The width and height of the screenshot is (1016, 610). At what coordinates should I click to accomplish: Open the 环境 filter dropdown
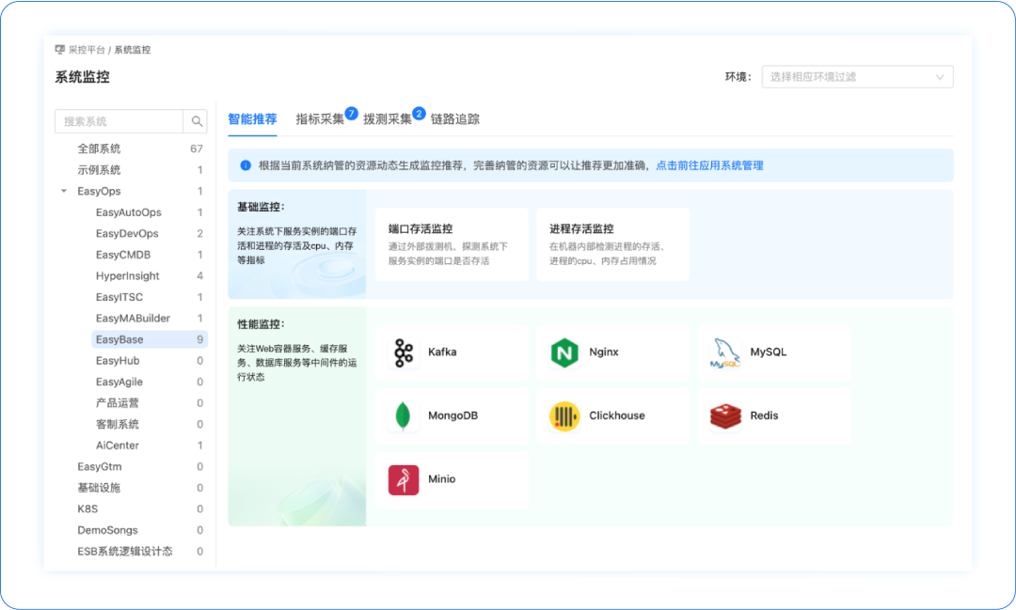click(x=857, y=76)
